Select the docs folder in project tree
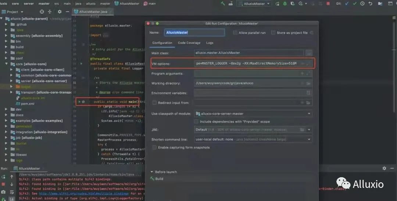This screenshot has height=201, width=397. (17, 115)
